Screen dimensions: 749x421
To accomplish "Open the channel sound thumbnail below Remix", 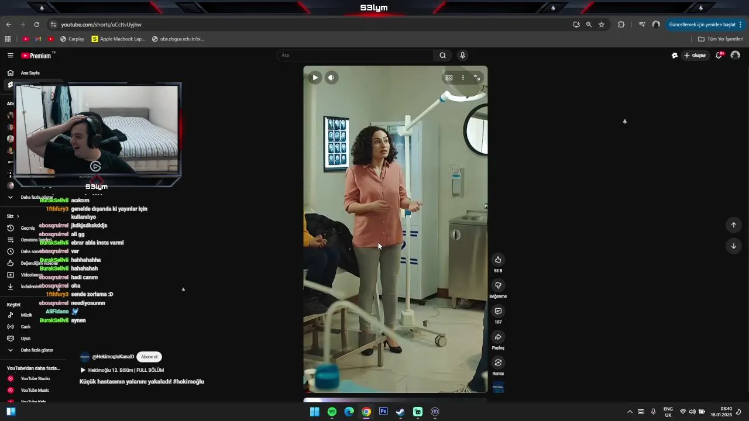I will pos(498,387).
